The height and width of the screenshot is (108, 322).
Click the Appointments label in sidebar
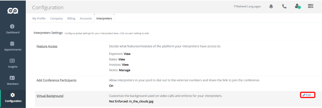13,49
